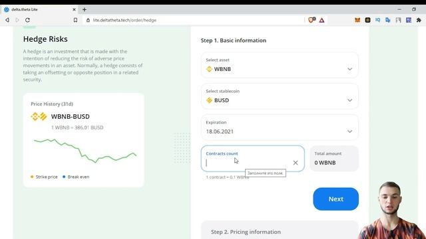
Task: Click the Contracts count input field
Action: coord(253,159)
